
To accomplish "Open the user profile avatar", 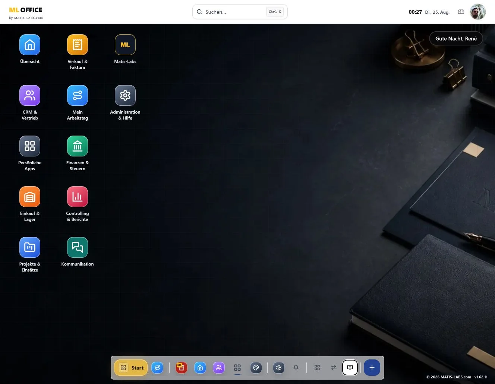I will 478,12.
